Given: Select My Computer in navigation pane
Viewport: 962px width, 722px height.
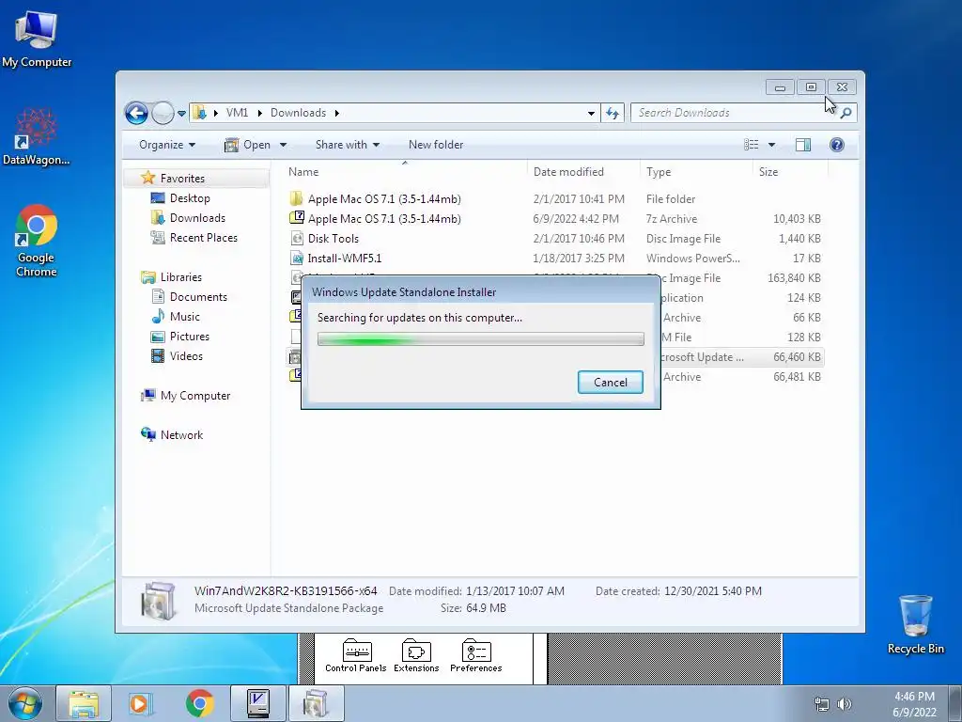Looking at the screenshot, I should [194, 396].
